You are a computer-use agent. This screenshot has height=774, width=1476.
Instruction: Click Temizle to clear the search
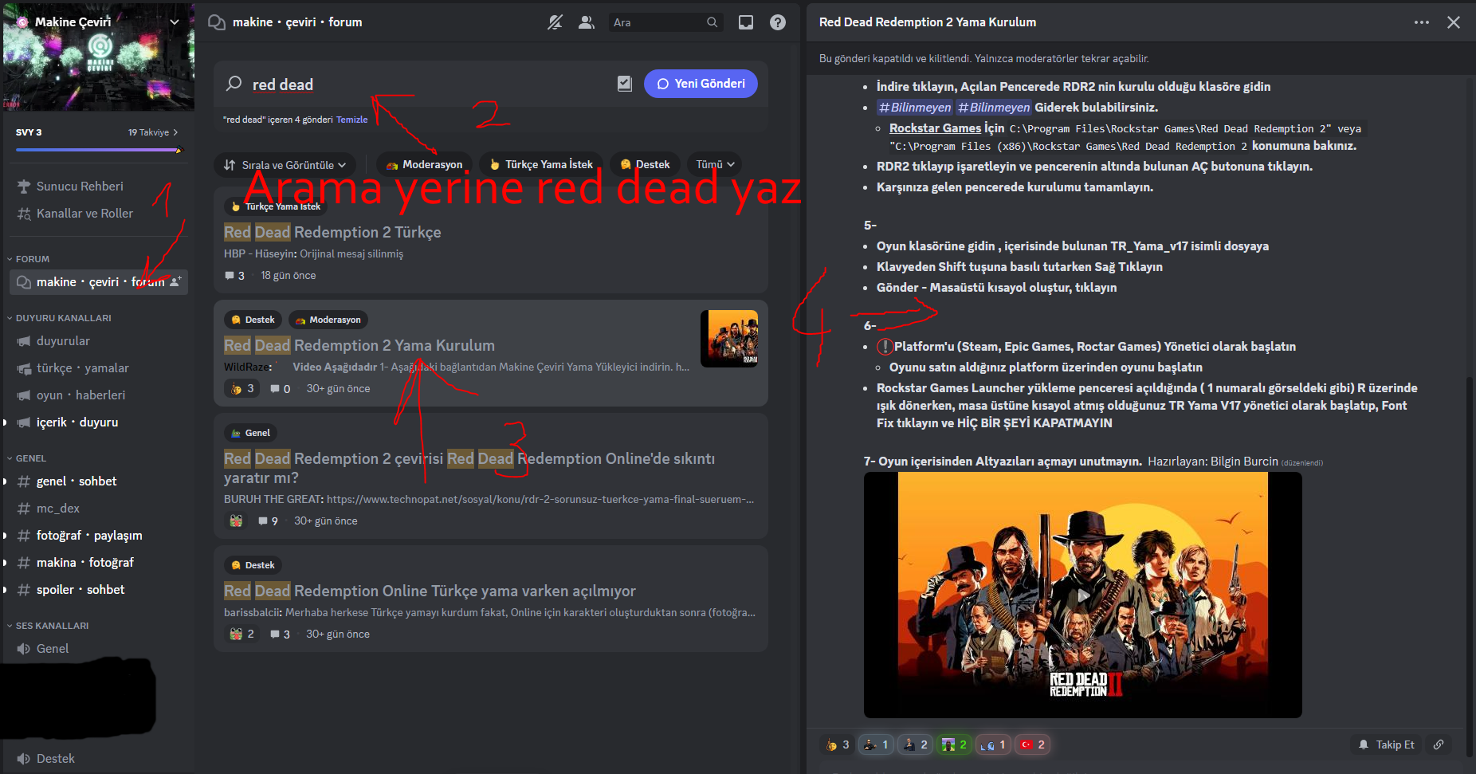coord(351,120)
